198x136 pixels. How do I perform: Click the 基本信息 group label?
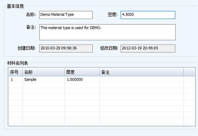tap(15, 6)
